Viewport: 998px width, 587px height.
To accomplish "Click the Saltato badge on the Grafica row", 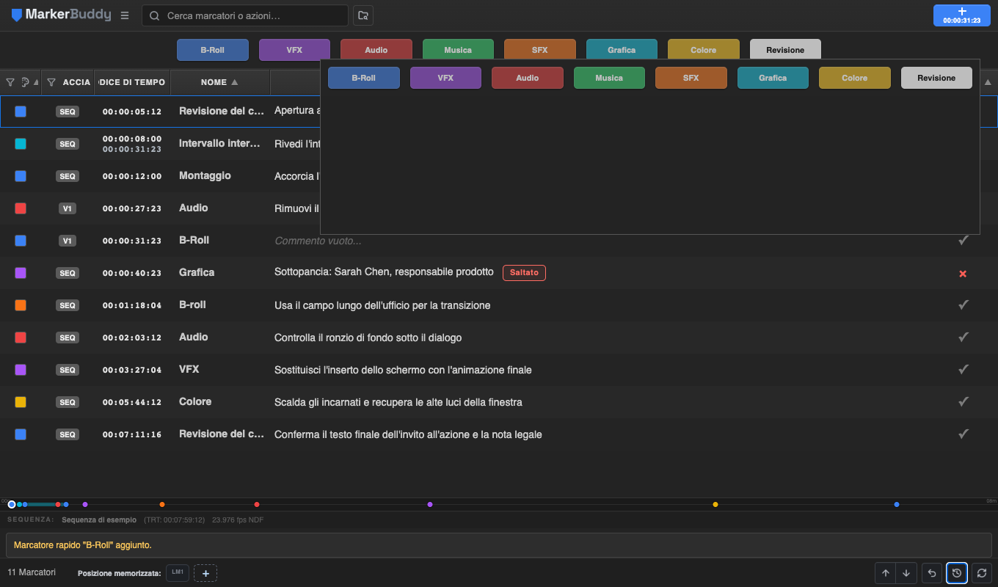I will click(524, 272).
